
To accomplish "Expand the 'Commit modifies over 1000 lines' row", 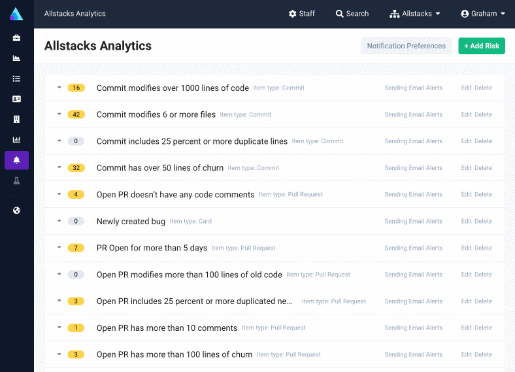I will click(x=59, y=88).
